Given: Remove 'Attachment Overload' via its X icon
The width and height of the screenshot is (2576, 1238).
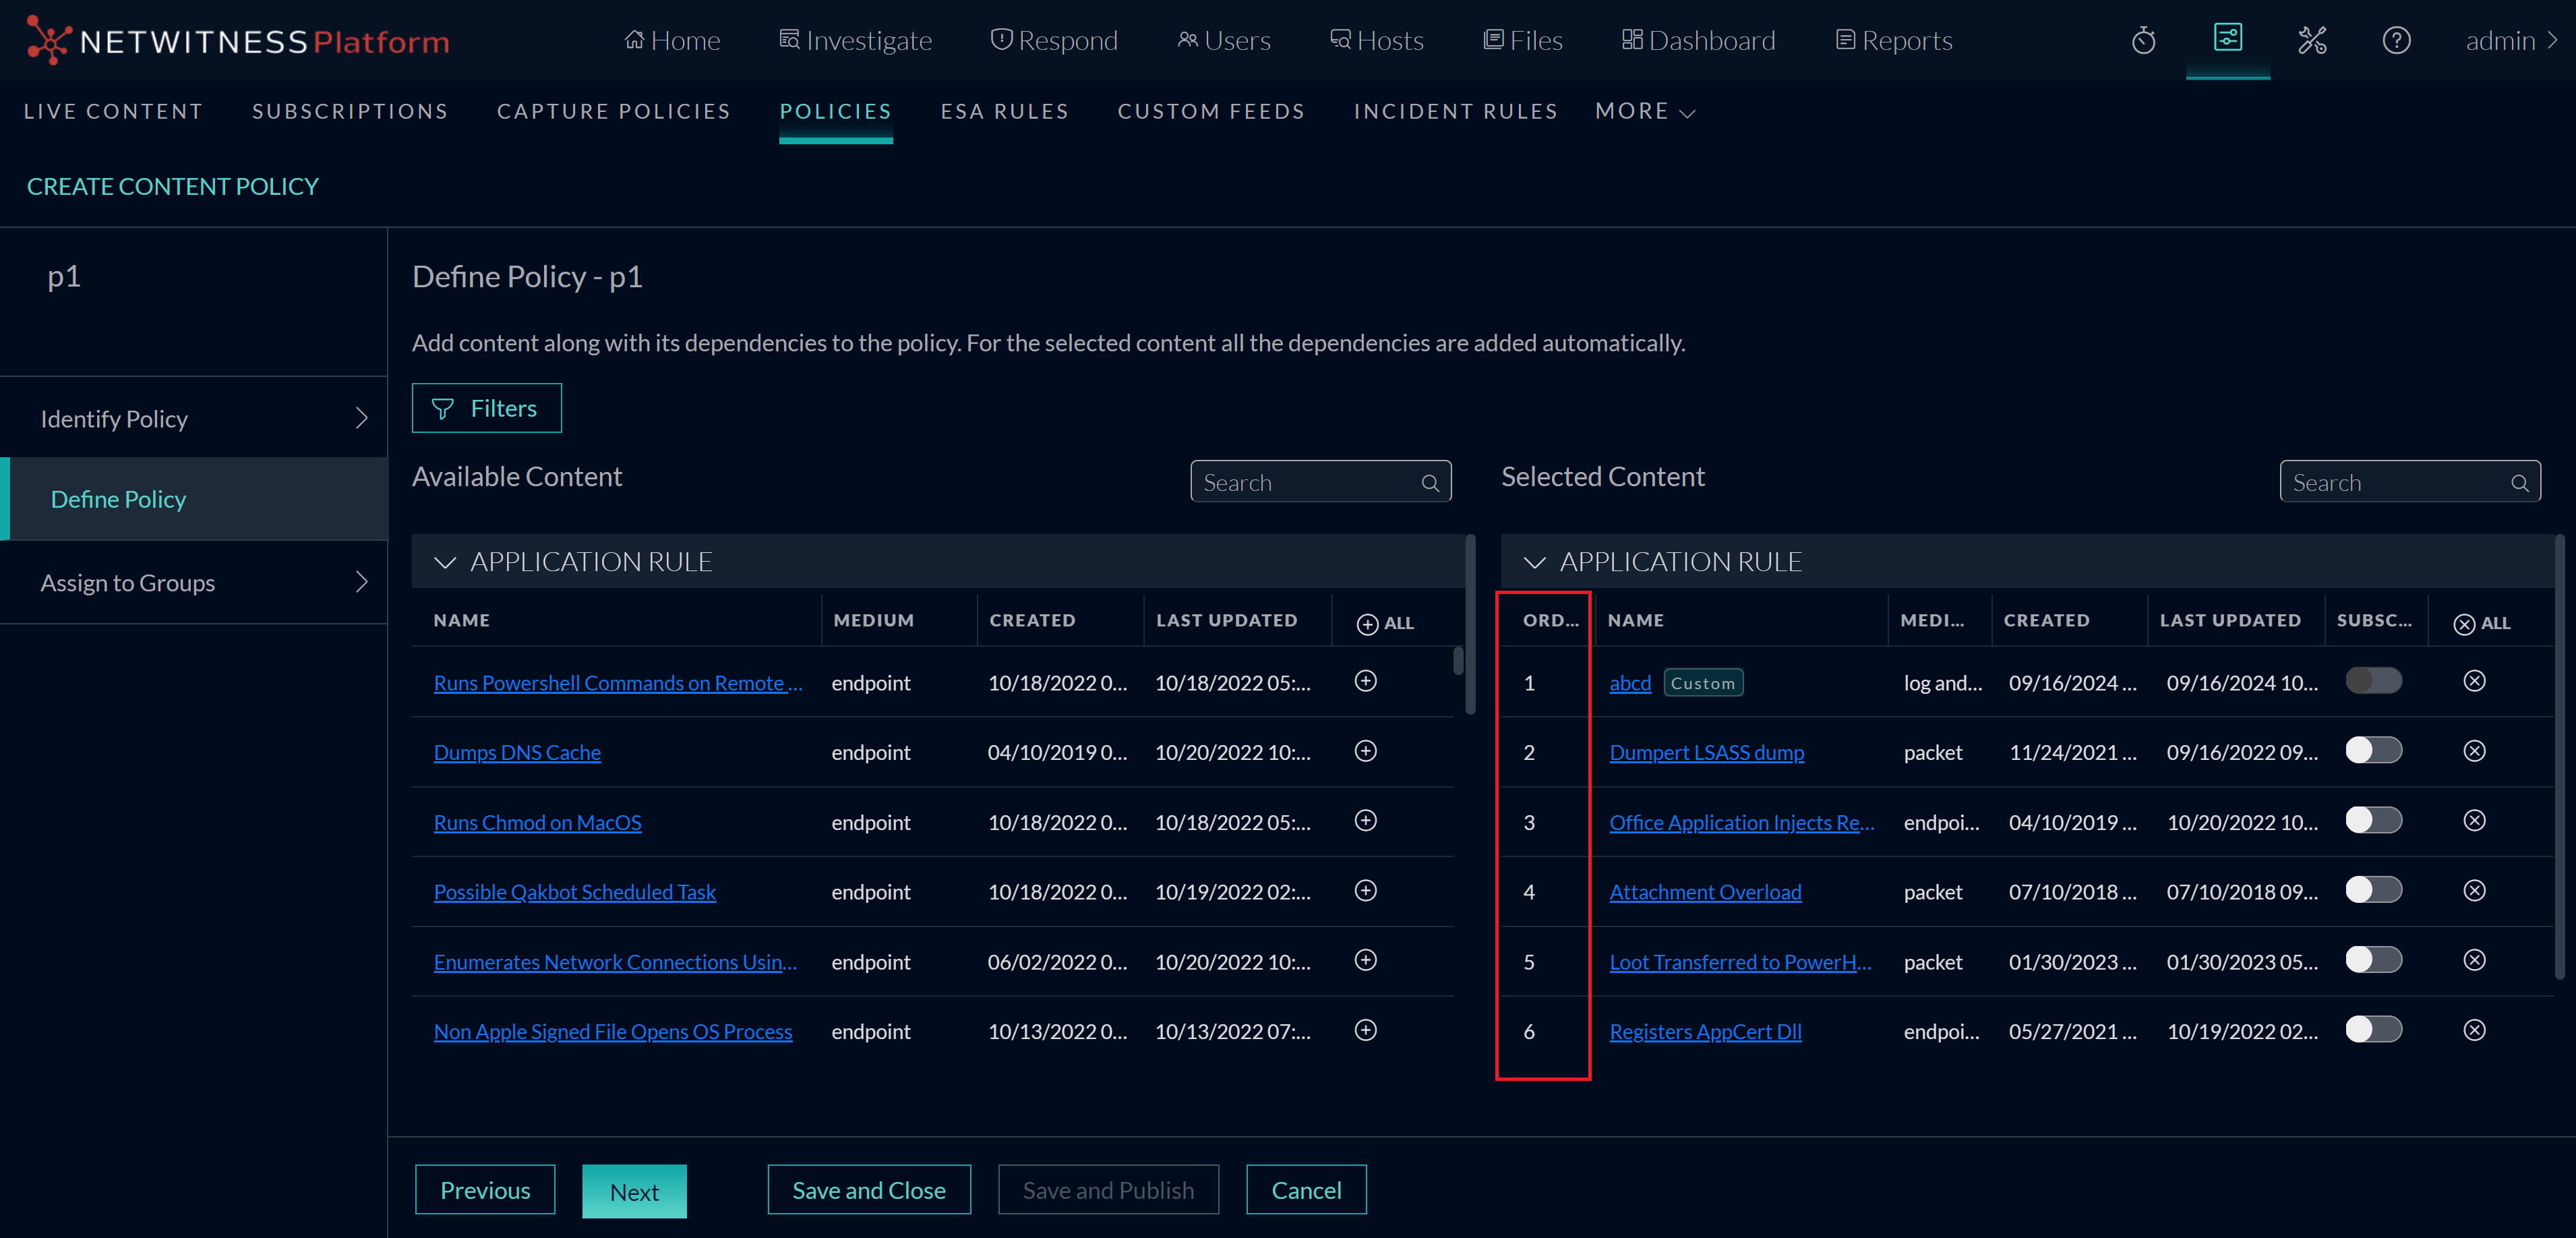Looking at the screenshot, I should tap(2474, 890).
